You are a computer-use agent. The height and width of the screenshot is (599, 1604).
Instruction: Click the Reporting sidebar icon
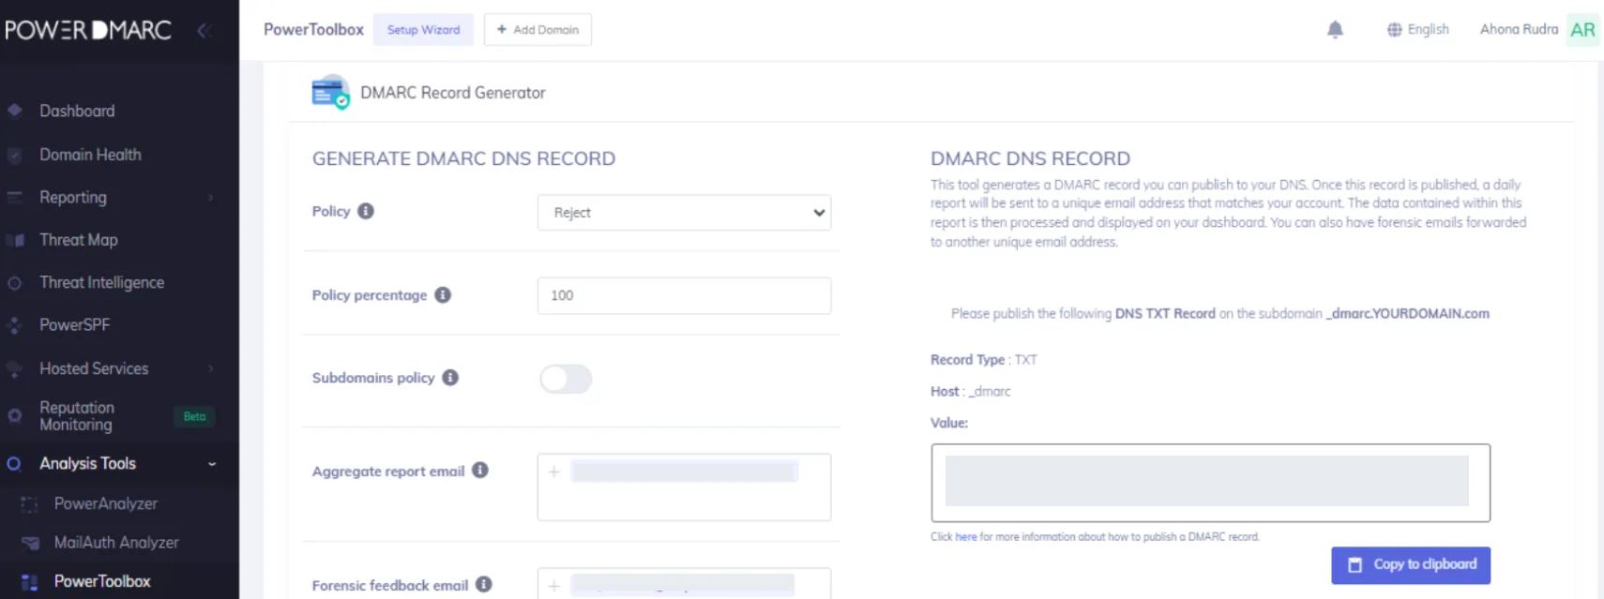pyautogui.click(x=15, y=198)
